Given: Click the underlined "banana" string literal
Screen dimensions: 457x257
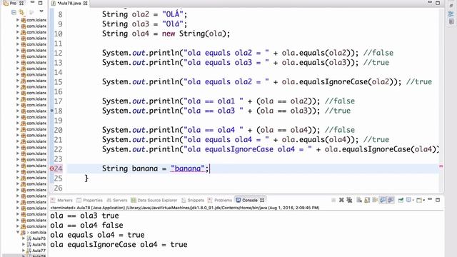Looking at the screenshot, I should tap(188, 168).
